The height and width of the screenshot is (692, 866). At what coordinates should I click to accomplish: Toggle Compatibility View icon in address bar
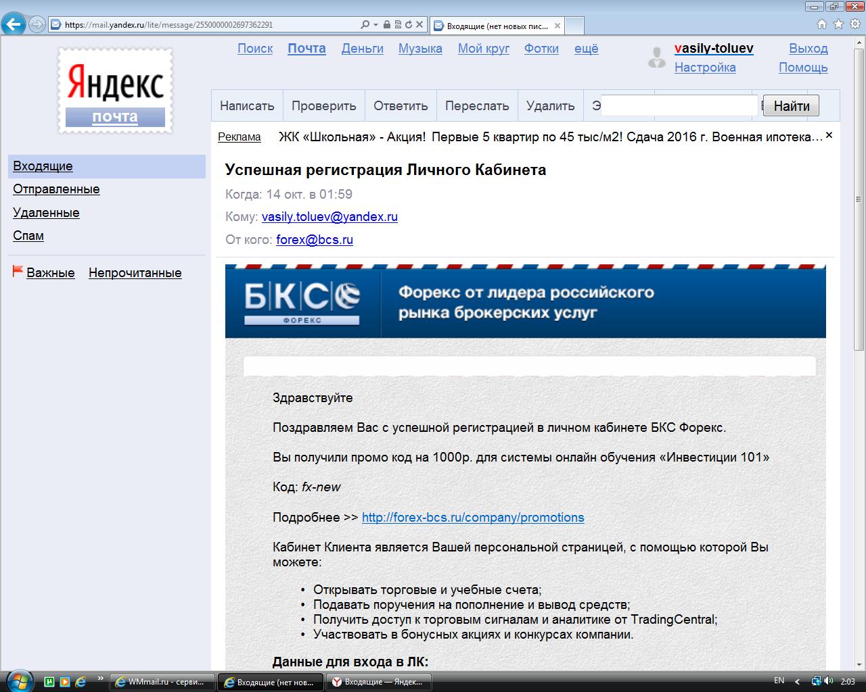(398, 24)
